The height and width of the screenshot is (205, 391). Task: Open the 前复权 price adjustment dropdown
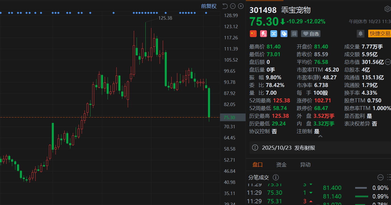tap(209, 6)
